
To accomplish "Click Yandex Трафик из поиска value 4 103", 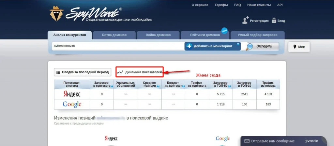I will 268,94.
